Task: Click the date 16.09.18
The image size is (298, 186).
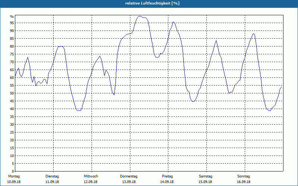Action: (x=244, y=182)
